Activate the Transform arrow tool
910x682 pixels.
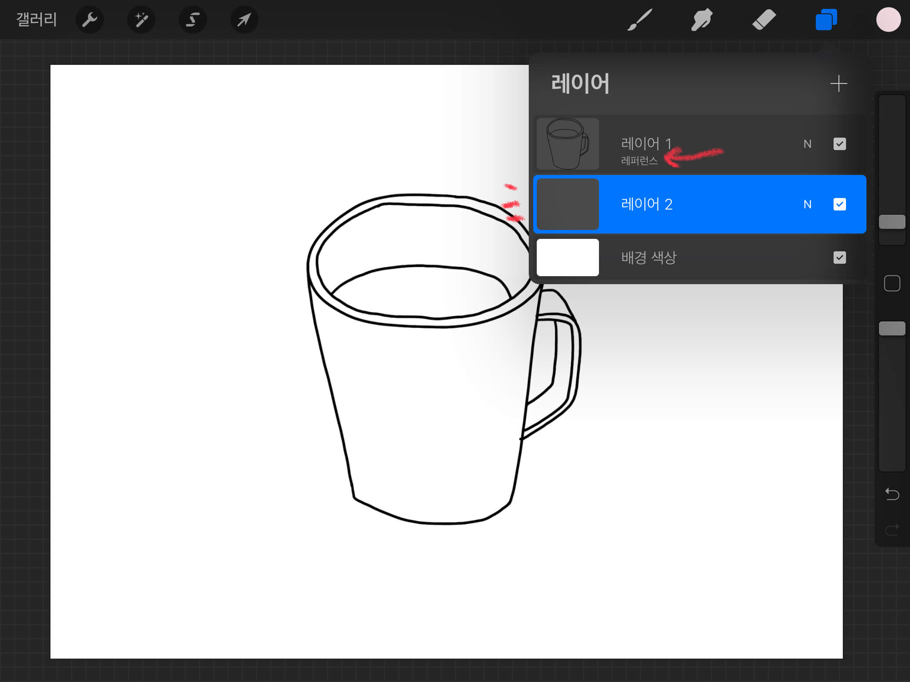(244, 20)
